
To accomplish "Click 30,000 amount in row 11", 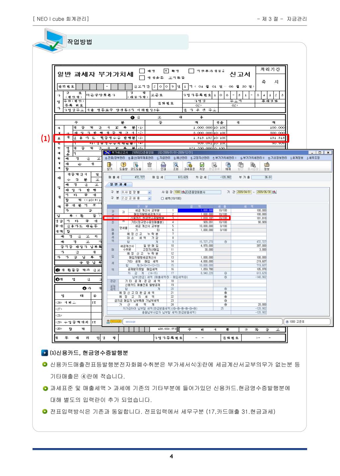I will click(196, 250).
